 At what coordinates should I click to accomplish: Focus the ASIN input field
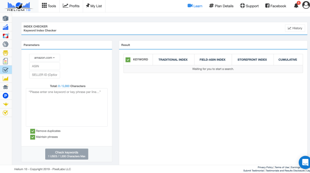(x=44, y=66)
